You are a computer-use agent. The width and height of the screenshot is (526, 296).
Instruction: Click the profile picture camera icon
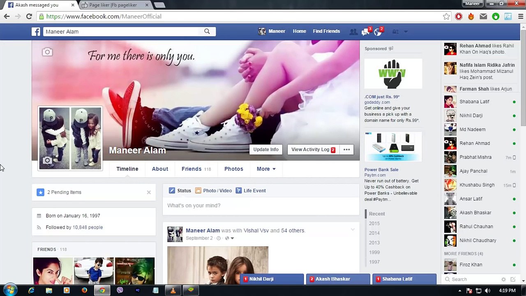(x=47, y=161)
